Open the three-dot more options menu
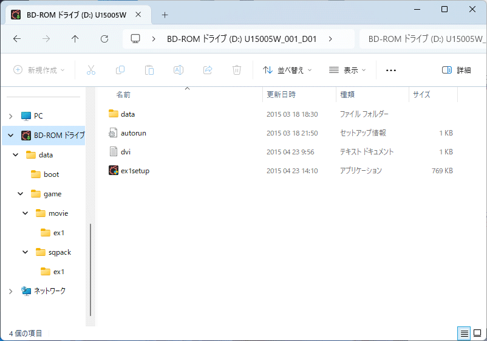This screenshot has width=487, height=341. point(390,71)
